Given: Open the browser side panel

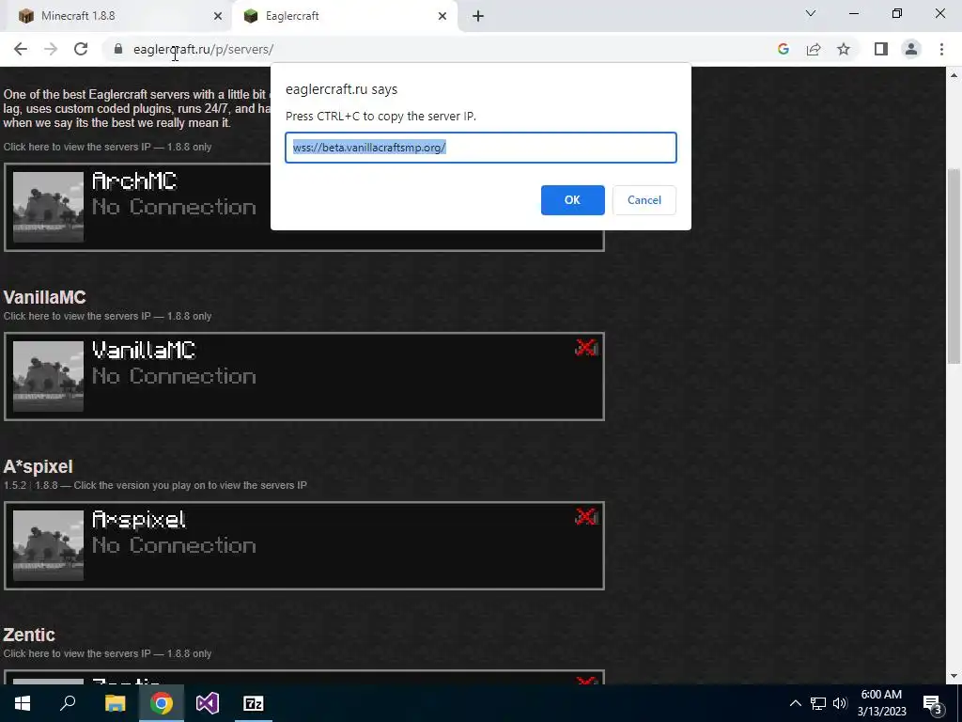Looking at the screenshot, I should coord(881,49).
